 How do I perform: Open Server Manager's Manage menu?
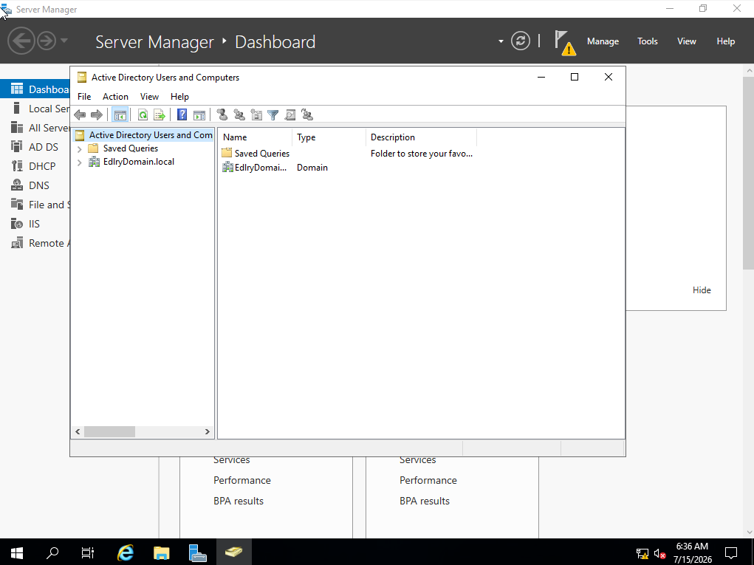(x=603, y=41)
